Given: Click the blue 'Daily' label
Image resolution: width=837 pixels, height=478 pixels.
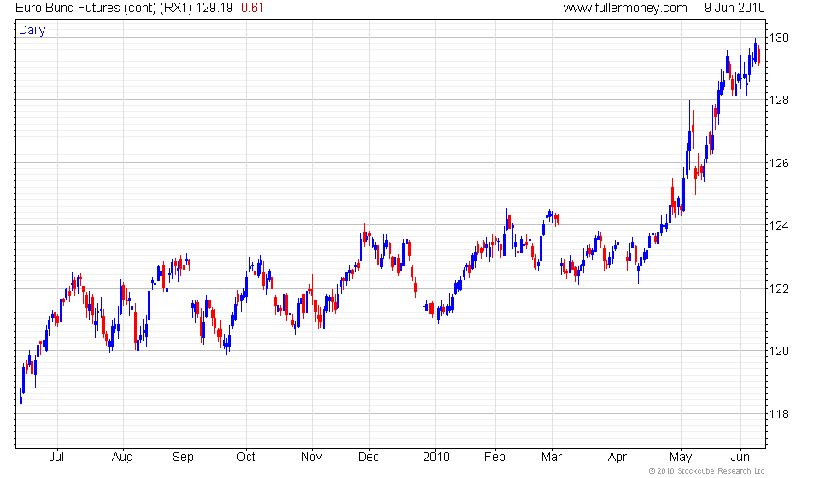Looking at the screenshot, I should tap(32, 31).
